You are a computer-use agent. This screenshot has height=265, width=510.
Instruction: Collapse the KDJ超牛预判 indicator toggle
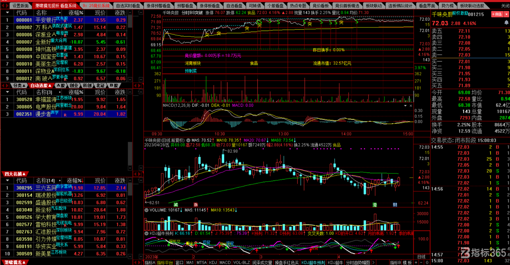147,234
